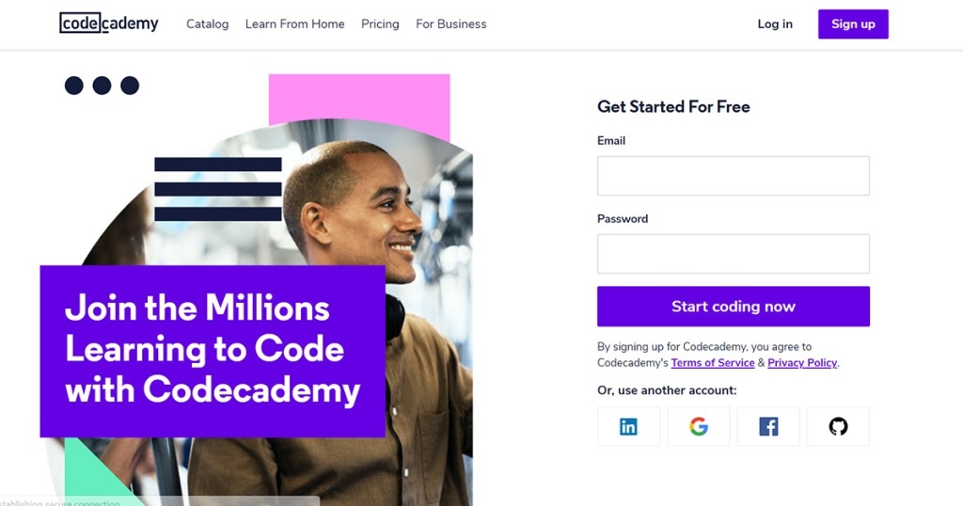
Task: Click the Log in link
Action: (x=775, y=24)
